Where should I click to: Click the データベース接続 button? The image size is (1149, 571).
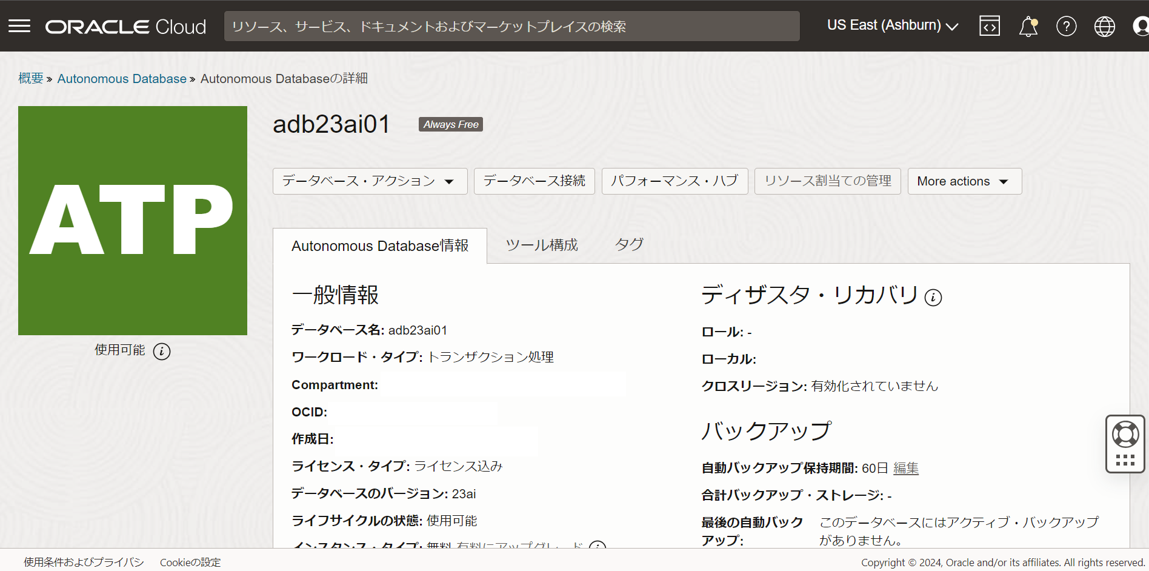pos(534,181)
